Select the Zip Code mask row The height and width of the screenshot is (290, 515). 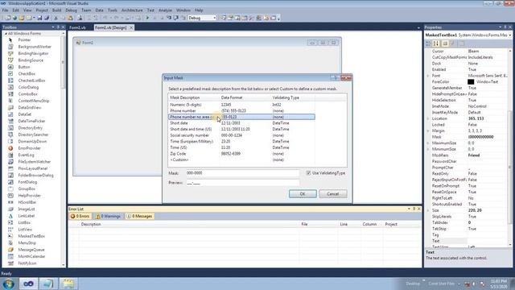click(241, 154)
